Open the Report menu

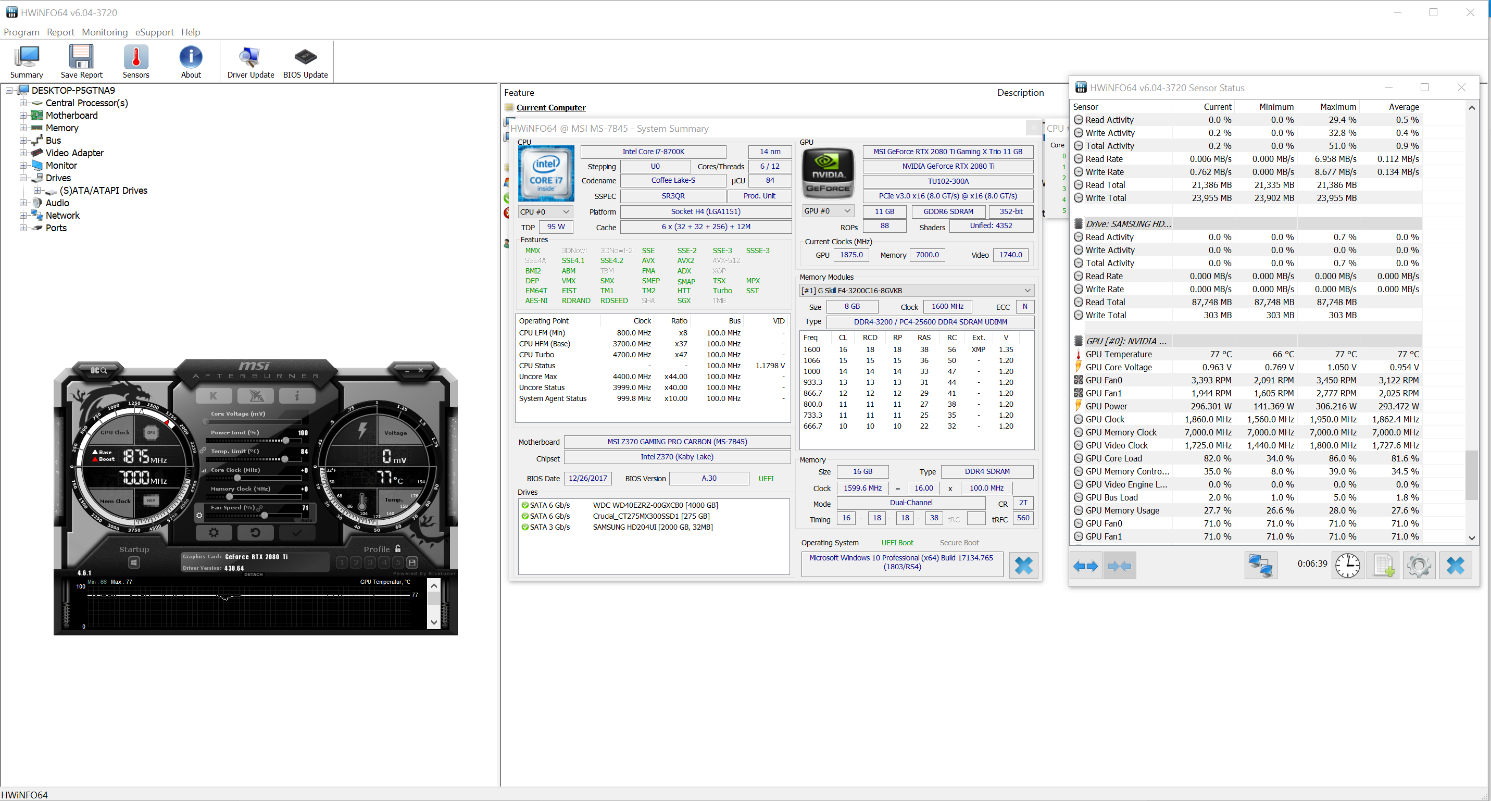[x=60, y=32]
